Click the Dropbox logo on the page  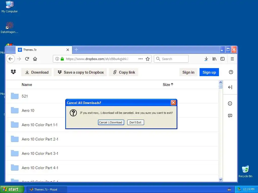(13, 72)
